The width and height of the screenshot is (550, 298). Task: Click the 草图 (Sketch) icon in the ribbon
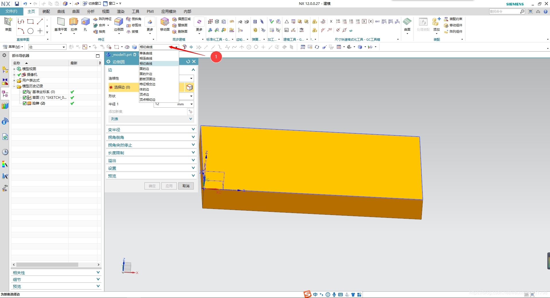pyautogui.click(x=8, y=24)
